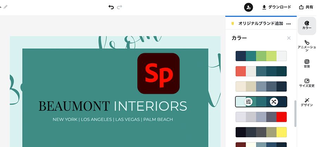This screenshot has height=147, width=317.
Task: Open the サイズ変更 resize tool
Action: pos(307,83)
